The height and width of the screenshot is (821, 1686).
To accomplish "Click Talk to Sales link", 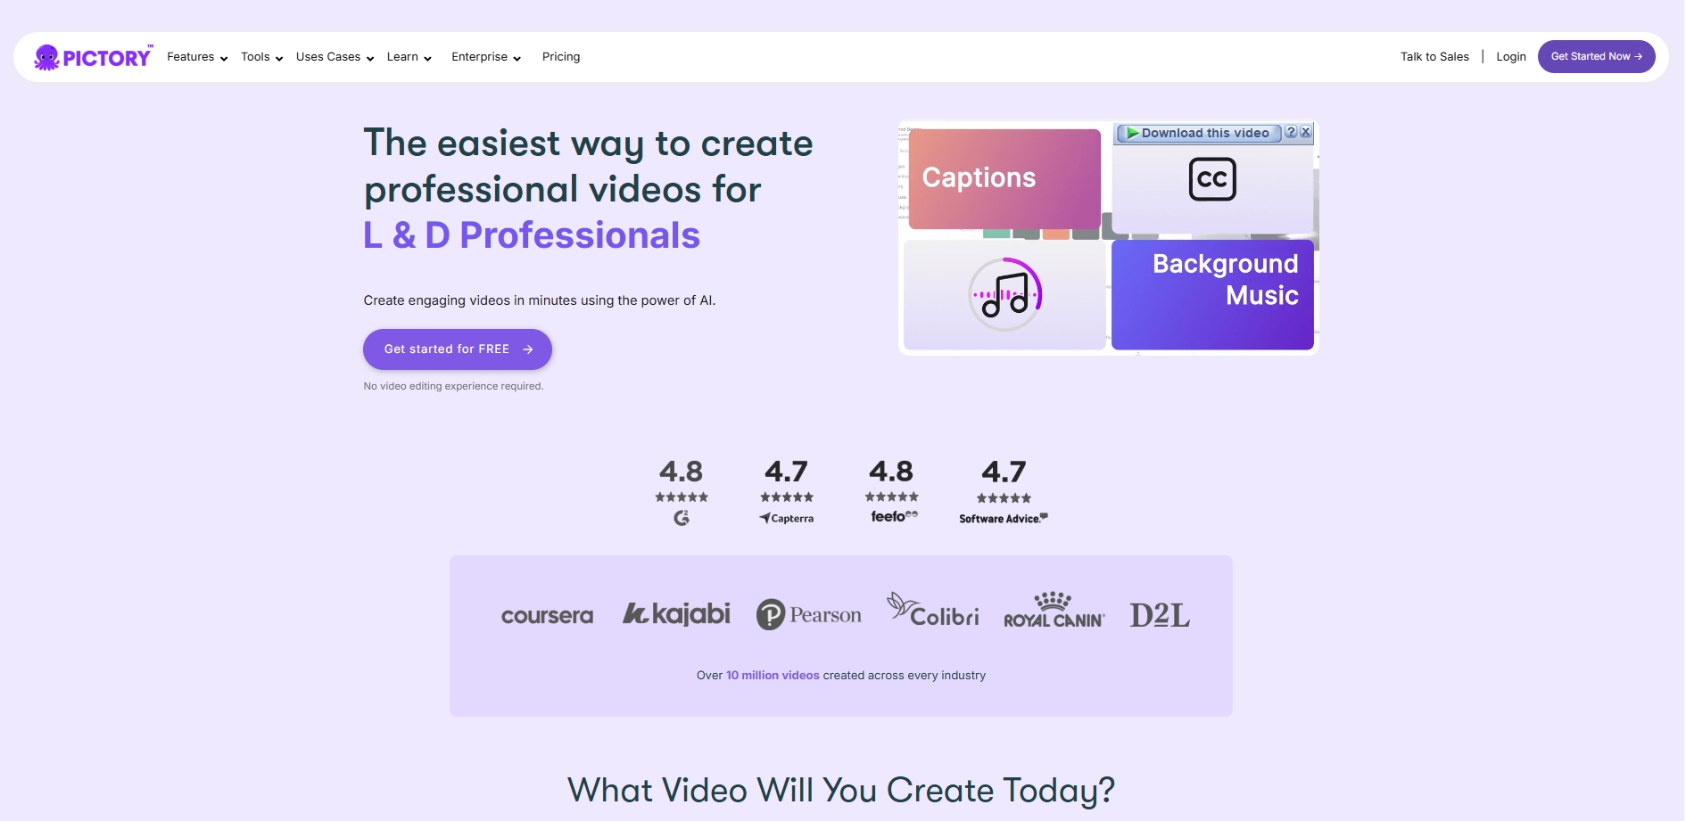I will (x=1434, y=57).
